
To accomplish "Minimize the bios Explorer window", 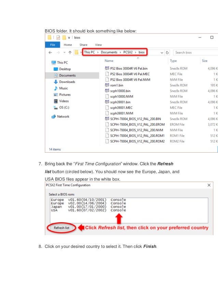I will click(x=200, y=38).
